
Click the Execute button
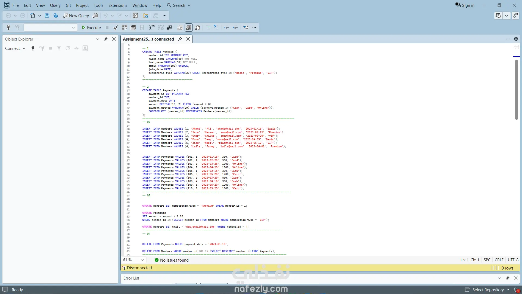point(91,27)
